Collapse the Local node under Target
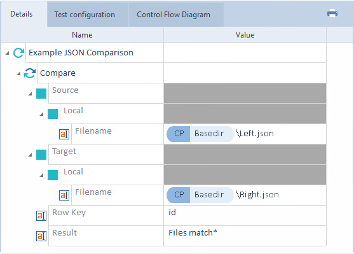 click(x=41, y=175)
